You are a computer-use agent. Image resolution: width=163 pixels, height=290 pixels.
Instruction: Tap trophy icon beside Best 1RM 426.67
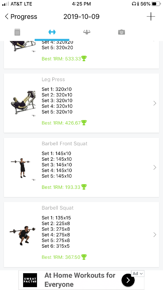coord(84,122)
